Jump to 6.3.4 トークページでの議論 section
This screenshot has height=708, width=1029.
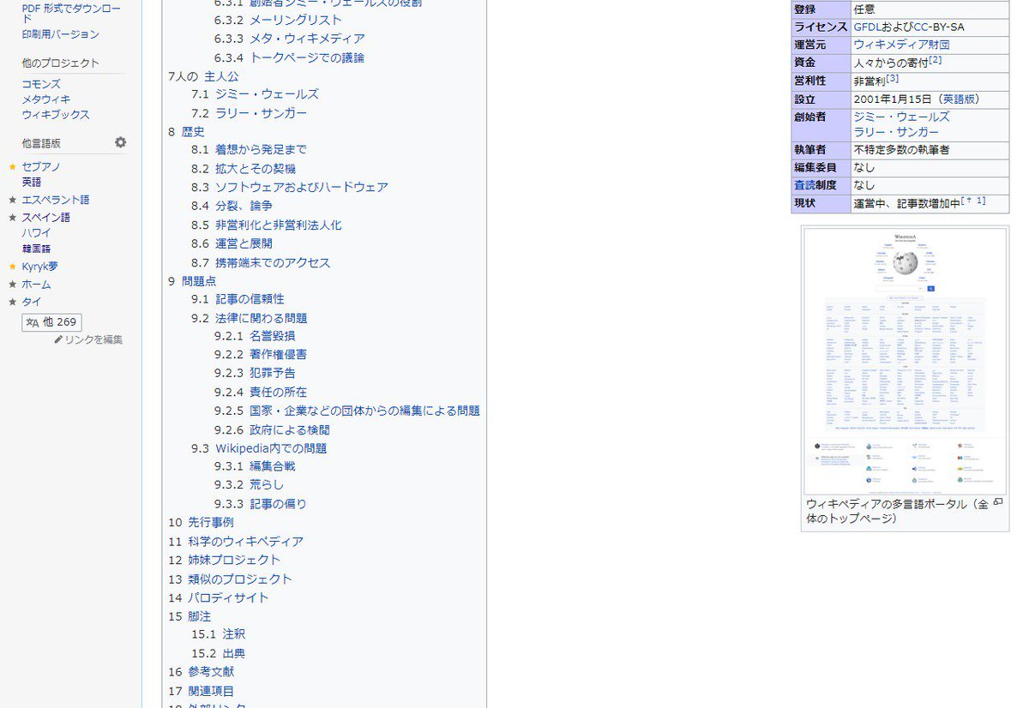tap(290, 57)
